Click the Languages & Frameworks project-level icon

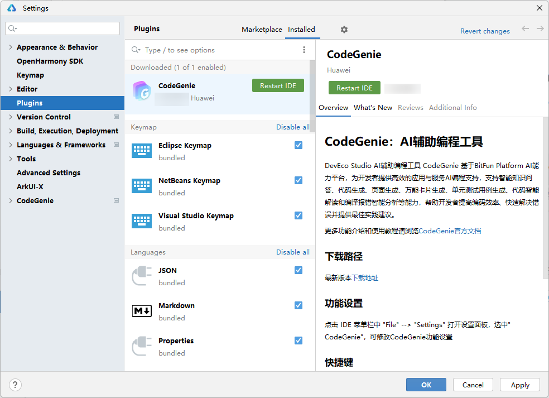pos(116,145)
